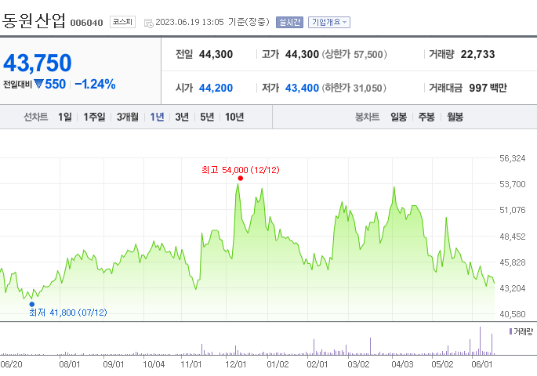Select the 1년 chart period
The height and width of the screenshot is (376, 537).
click(158, 117)
